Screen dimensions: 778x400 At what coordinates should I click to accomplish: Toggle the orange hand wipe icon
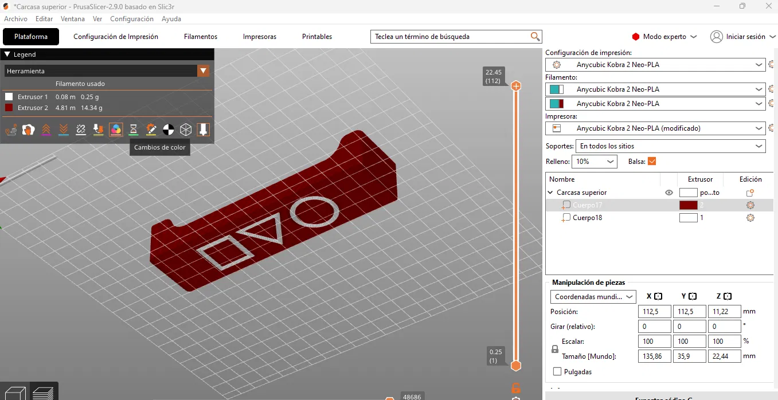(28, 130)
